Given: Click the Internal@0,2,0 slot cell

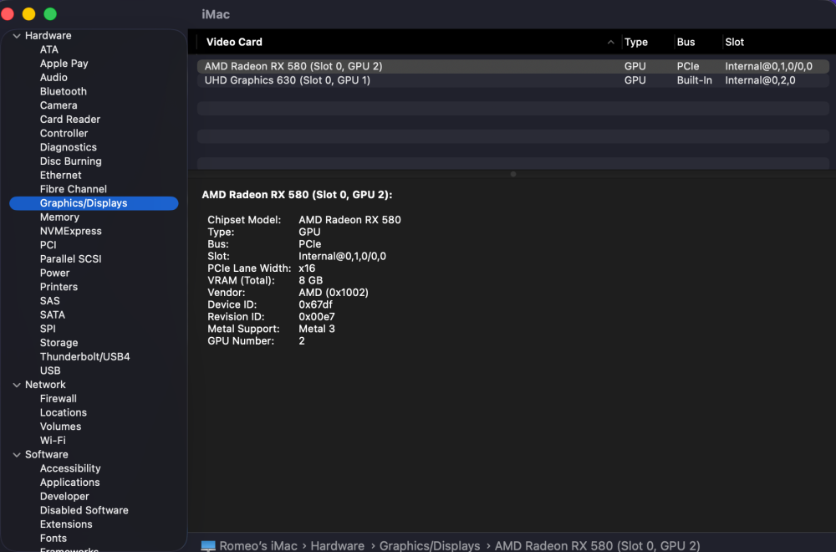Looking at the screenshot, I should 760,80.
